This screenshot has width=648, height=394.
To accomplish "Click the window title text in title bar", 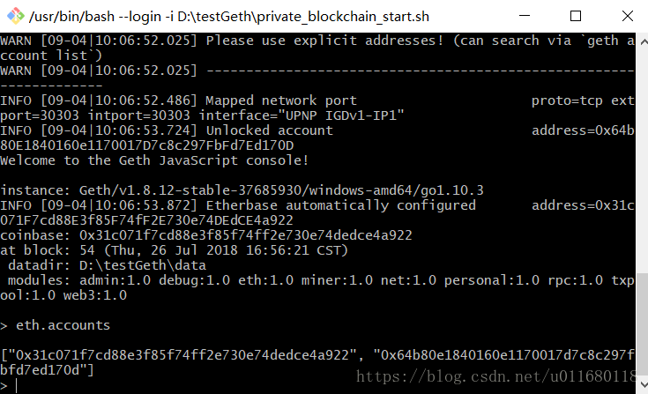I will tap(229, 17).
